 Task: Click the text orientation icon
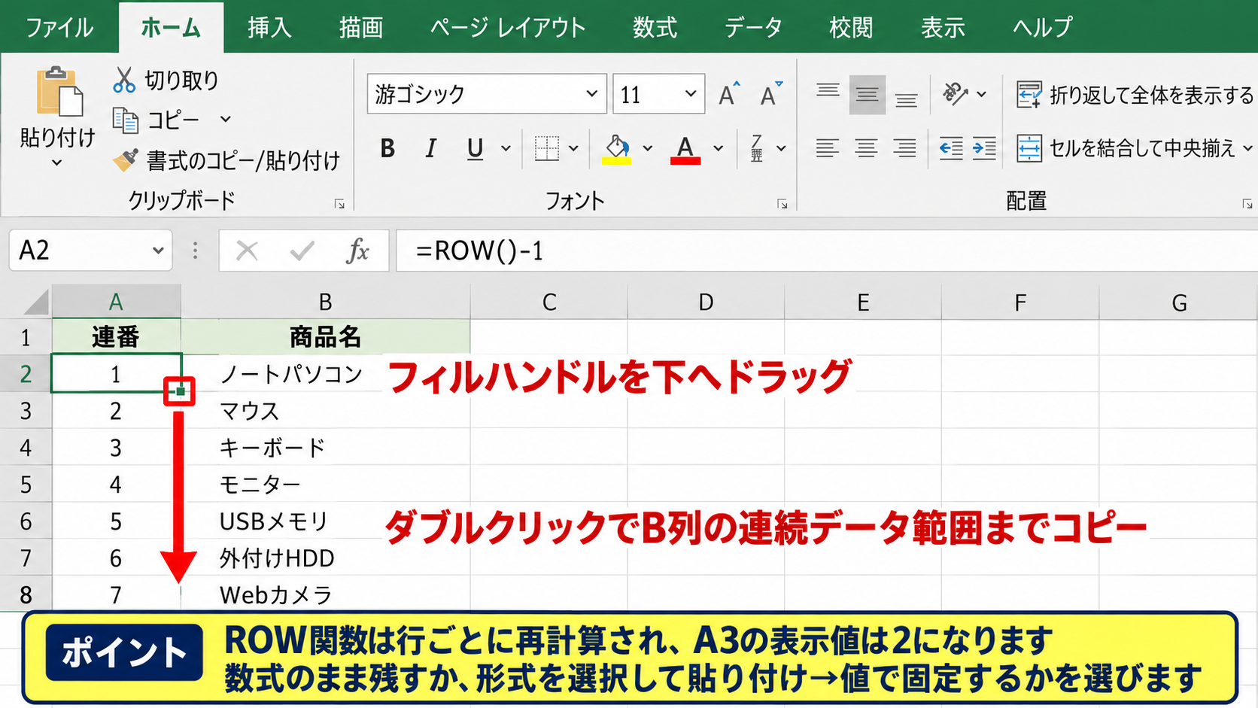pyautogui.click(x=955, y=94)
